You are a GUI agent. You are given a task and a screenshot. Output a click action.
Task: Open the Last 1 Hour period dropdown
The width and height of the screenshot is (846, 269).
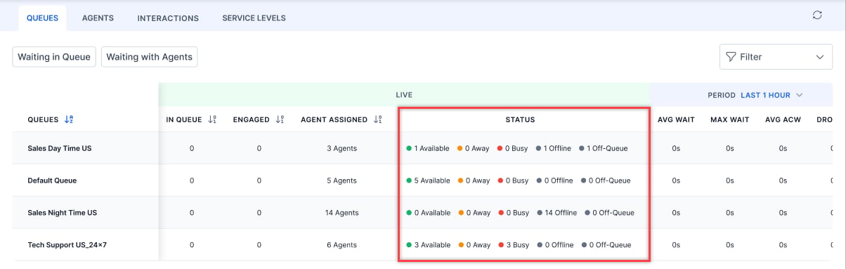coord(772,95)
